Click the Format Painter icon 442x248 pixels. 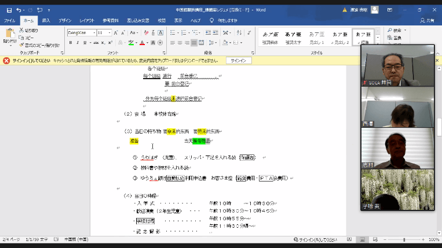[x=21, y=45]
